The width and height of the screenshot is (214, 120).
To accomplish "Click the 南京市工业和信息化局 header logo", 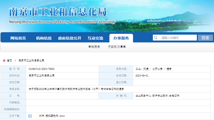I will 58,12.
